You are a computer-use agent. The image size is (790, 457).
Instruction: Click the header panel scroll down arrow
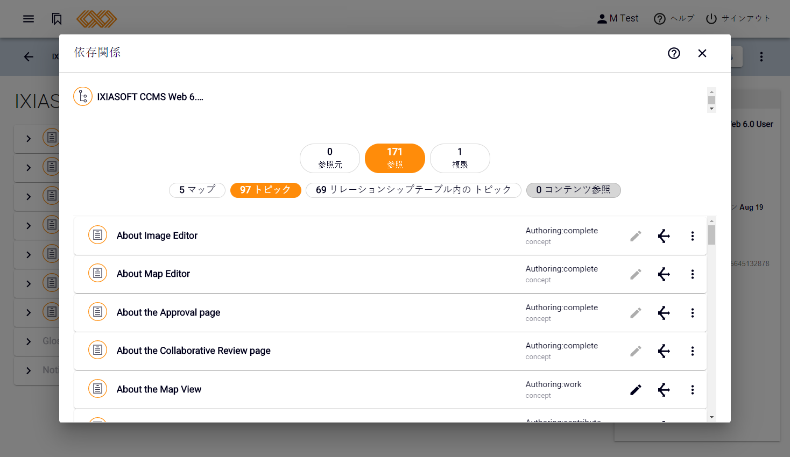[711, 109]
